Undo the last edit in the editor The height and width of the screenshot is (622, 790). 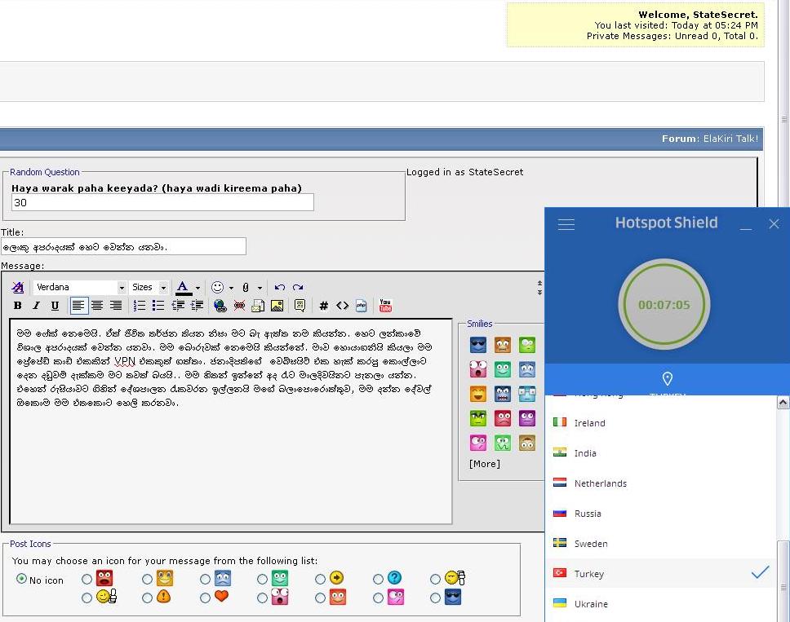point(280,287)
